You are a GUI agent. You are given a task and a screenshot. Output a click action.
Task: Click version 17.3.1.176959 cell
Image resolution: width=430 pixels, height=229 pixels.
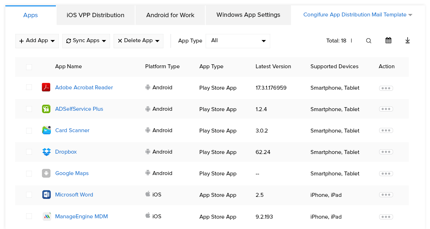271,88
